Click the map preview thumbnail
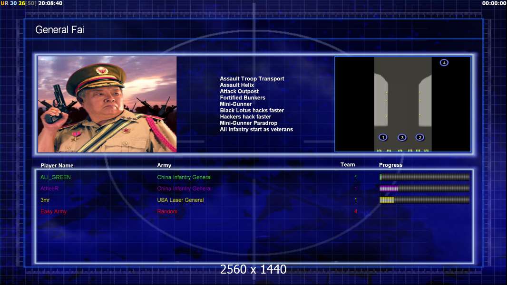Viewport: 507px width, 285px height. click(402, 104)
